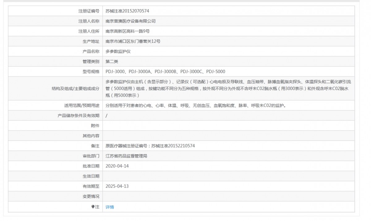Select the registration number 苏械注准20152070574
Image resolution: width=371 pixels, height=221 pixels.
click(127, 11)
